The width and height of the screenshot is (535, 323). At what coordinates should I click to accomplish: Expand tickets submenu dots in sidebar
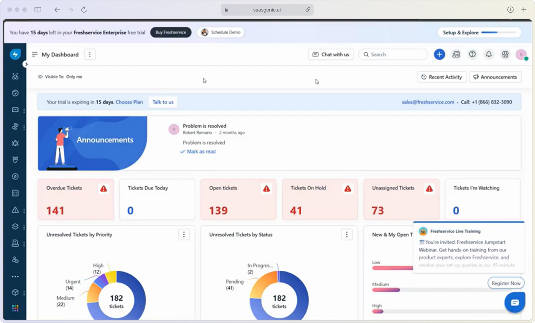[x=24, y=111]
